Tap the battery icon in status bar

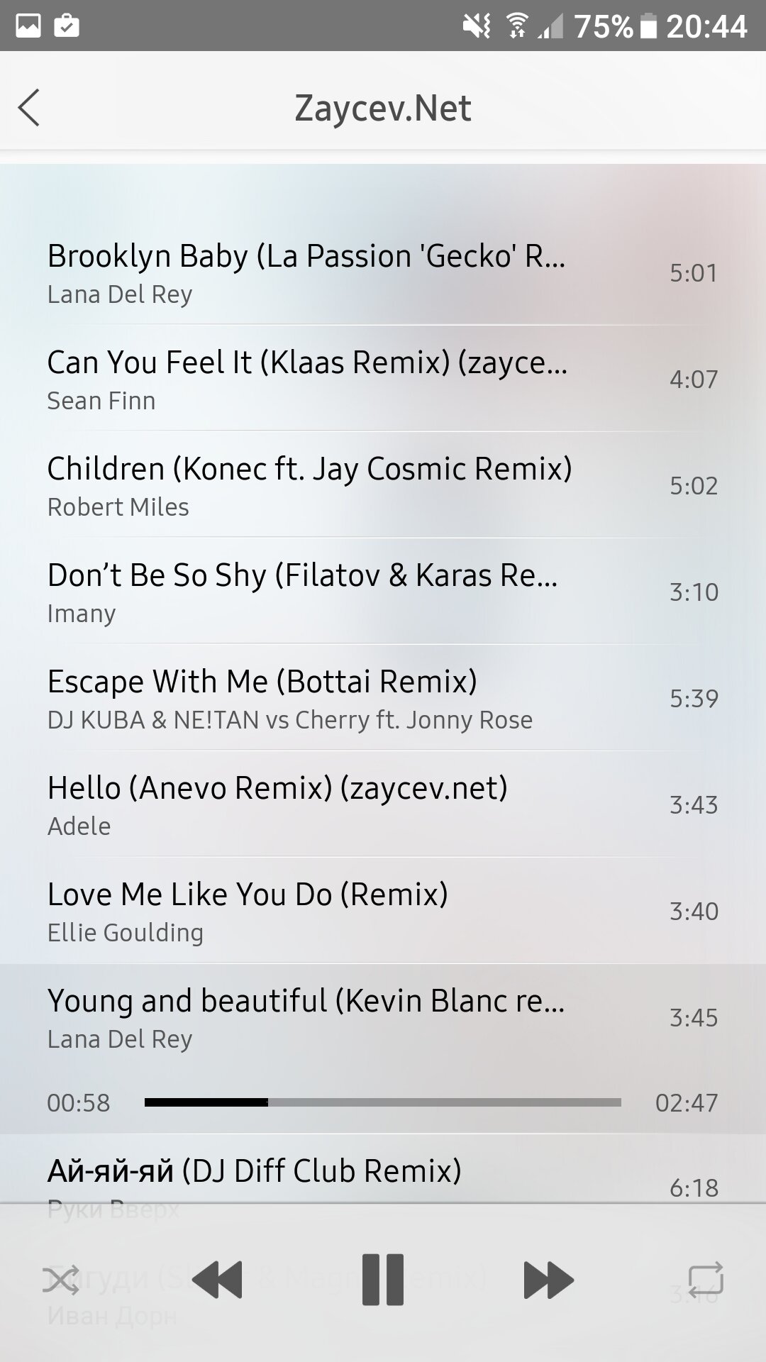pyautogui.click(x=648, y=26)
